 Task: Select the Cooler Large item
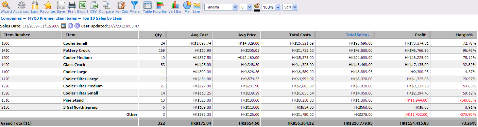pos(75,72)
